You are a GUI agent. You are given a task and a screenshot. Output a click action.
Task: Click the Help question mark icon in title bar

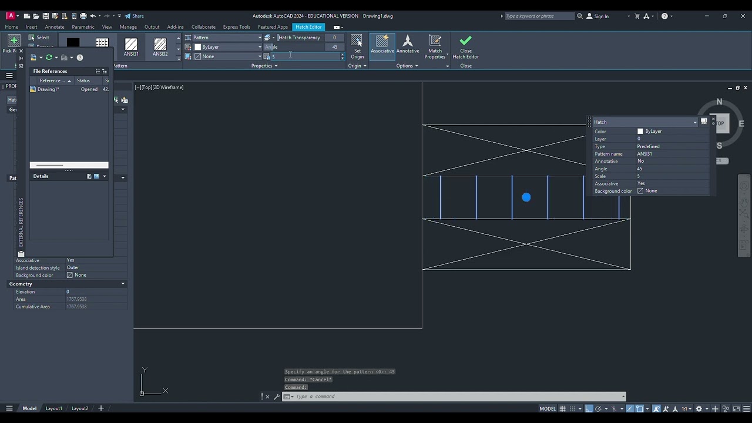point(664,16)
